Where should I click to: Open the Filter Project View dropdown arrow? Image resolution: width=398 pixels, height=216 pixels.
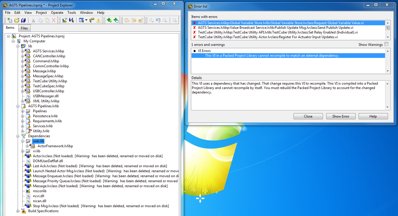point(86,20)
